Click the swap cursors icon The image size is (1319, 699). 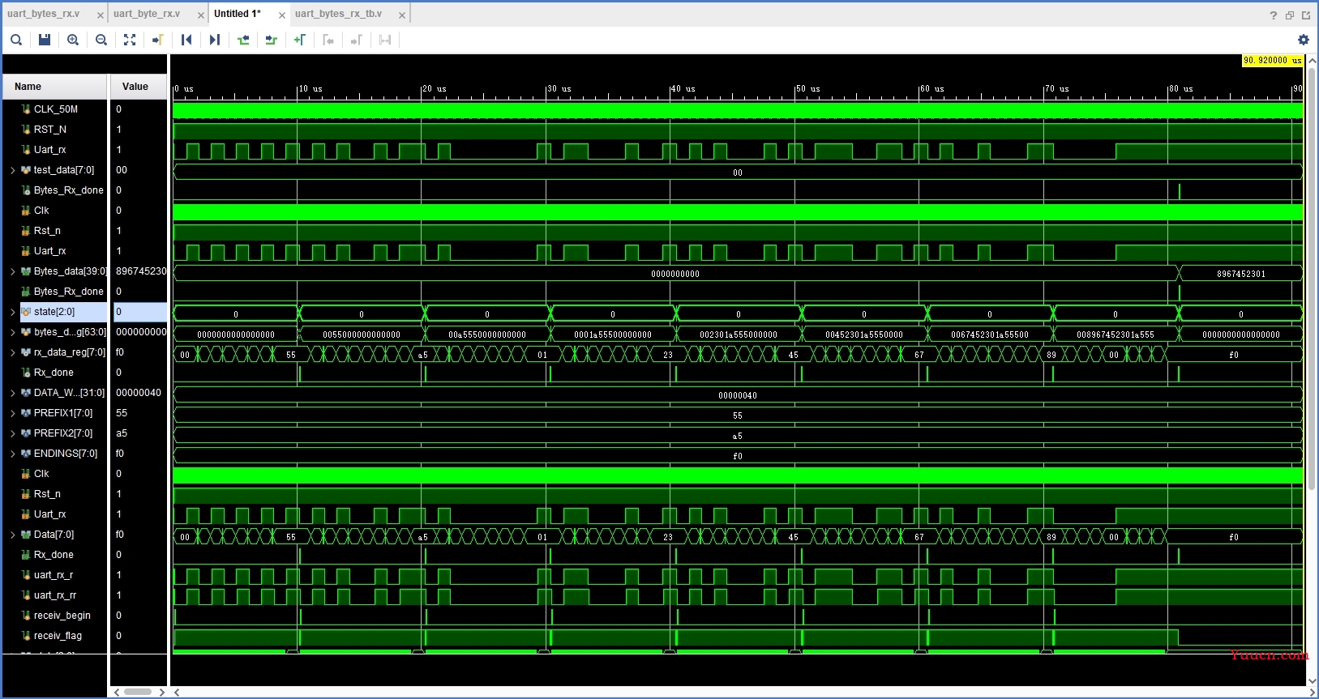click(385, 40)
